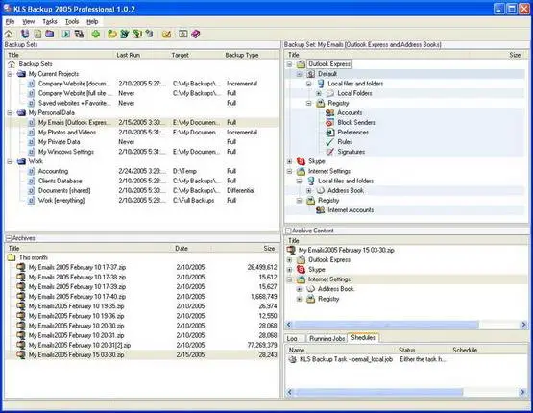
Task: Collapse the Work group
Action: coord(11,161)
